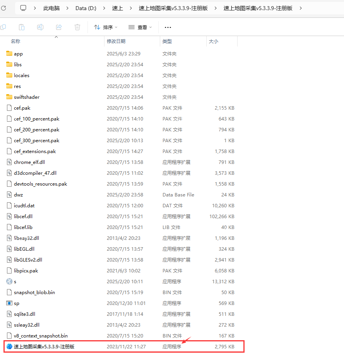The width and height of the screenshot is (344, 353).
Task: Click the Paste clipboard icon in toolbar
Action: [22, 27]
